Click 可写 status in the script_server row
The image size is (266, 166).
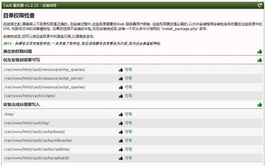point(128,78)
